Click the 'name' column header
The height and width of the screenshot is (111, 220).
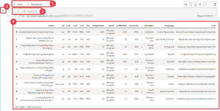[51, 26]
